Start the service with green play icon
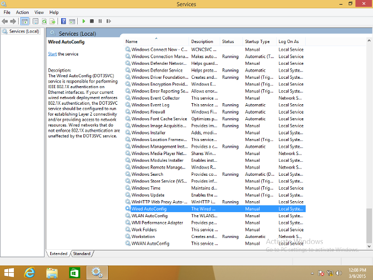Screen dimensions: 373x280 click(84, 21)
